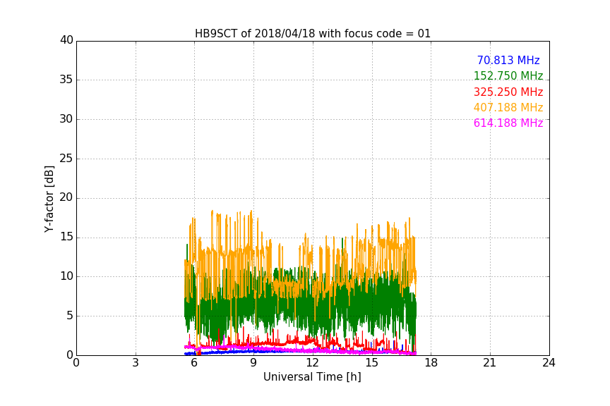The height and width of the screenshot is (406, 610).
Task: Select the red 325.250 MHz legend label
Action: coord(508,92)
